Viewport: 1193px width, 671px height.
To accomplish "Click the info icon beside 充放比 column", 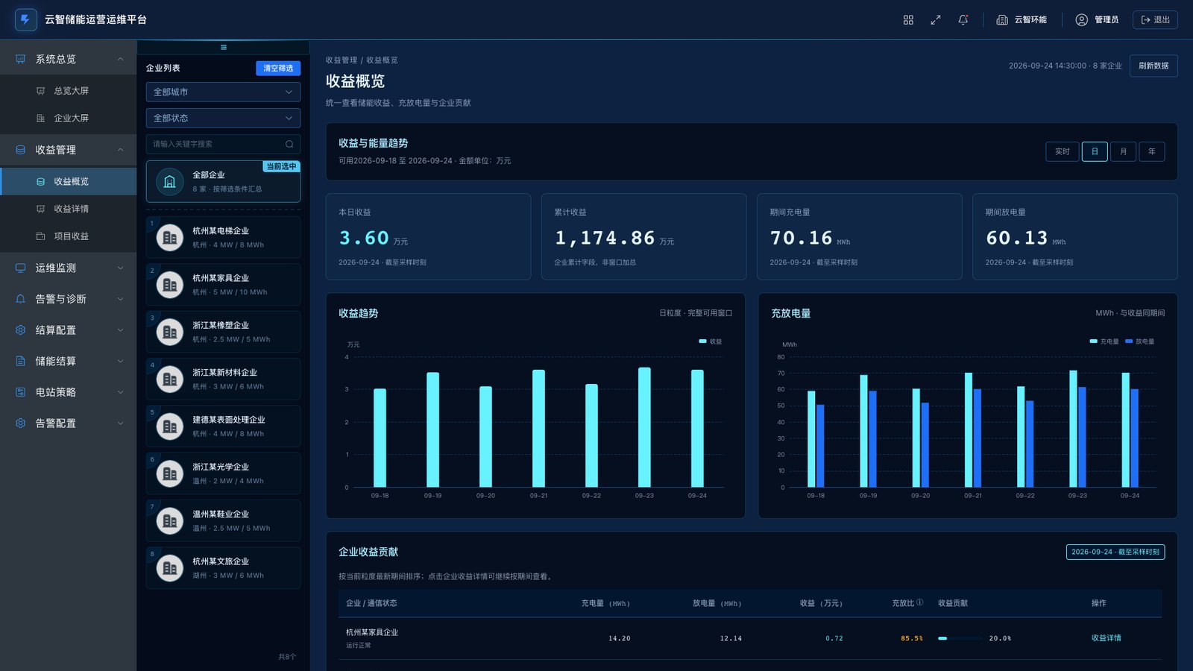I will tap(920, 602).
